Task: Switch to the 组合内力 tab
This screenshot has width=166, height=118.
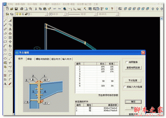Action: point(56,59)
